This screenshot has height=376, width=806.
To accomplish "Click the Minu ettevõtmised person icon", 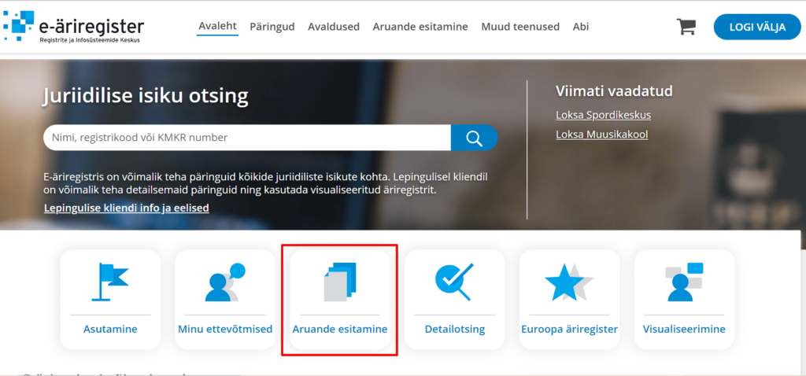I will 225,282.
